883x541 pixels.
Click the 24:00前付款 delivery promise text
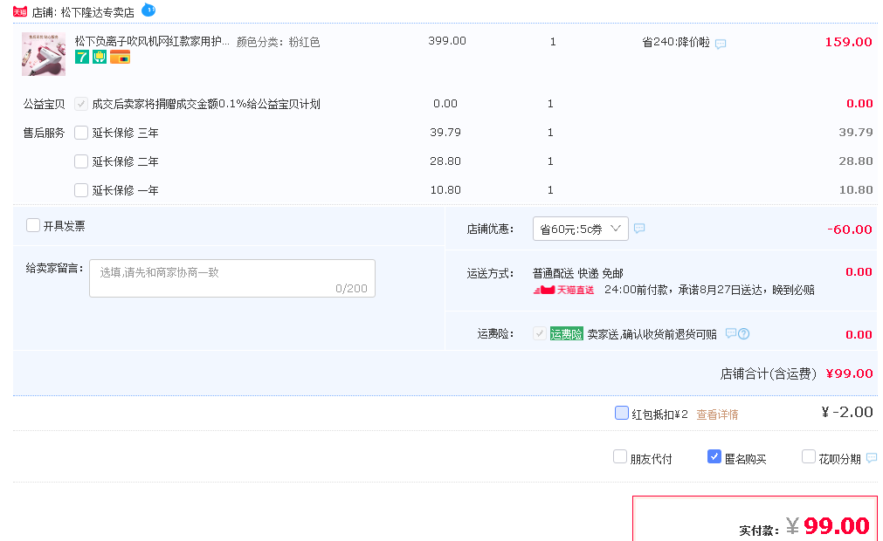tap(709, 291)
